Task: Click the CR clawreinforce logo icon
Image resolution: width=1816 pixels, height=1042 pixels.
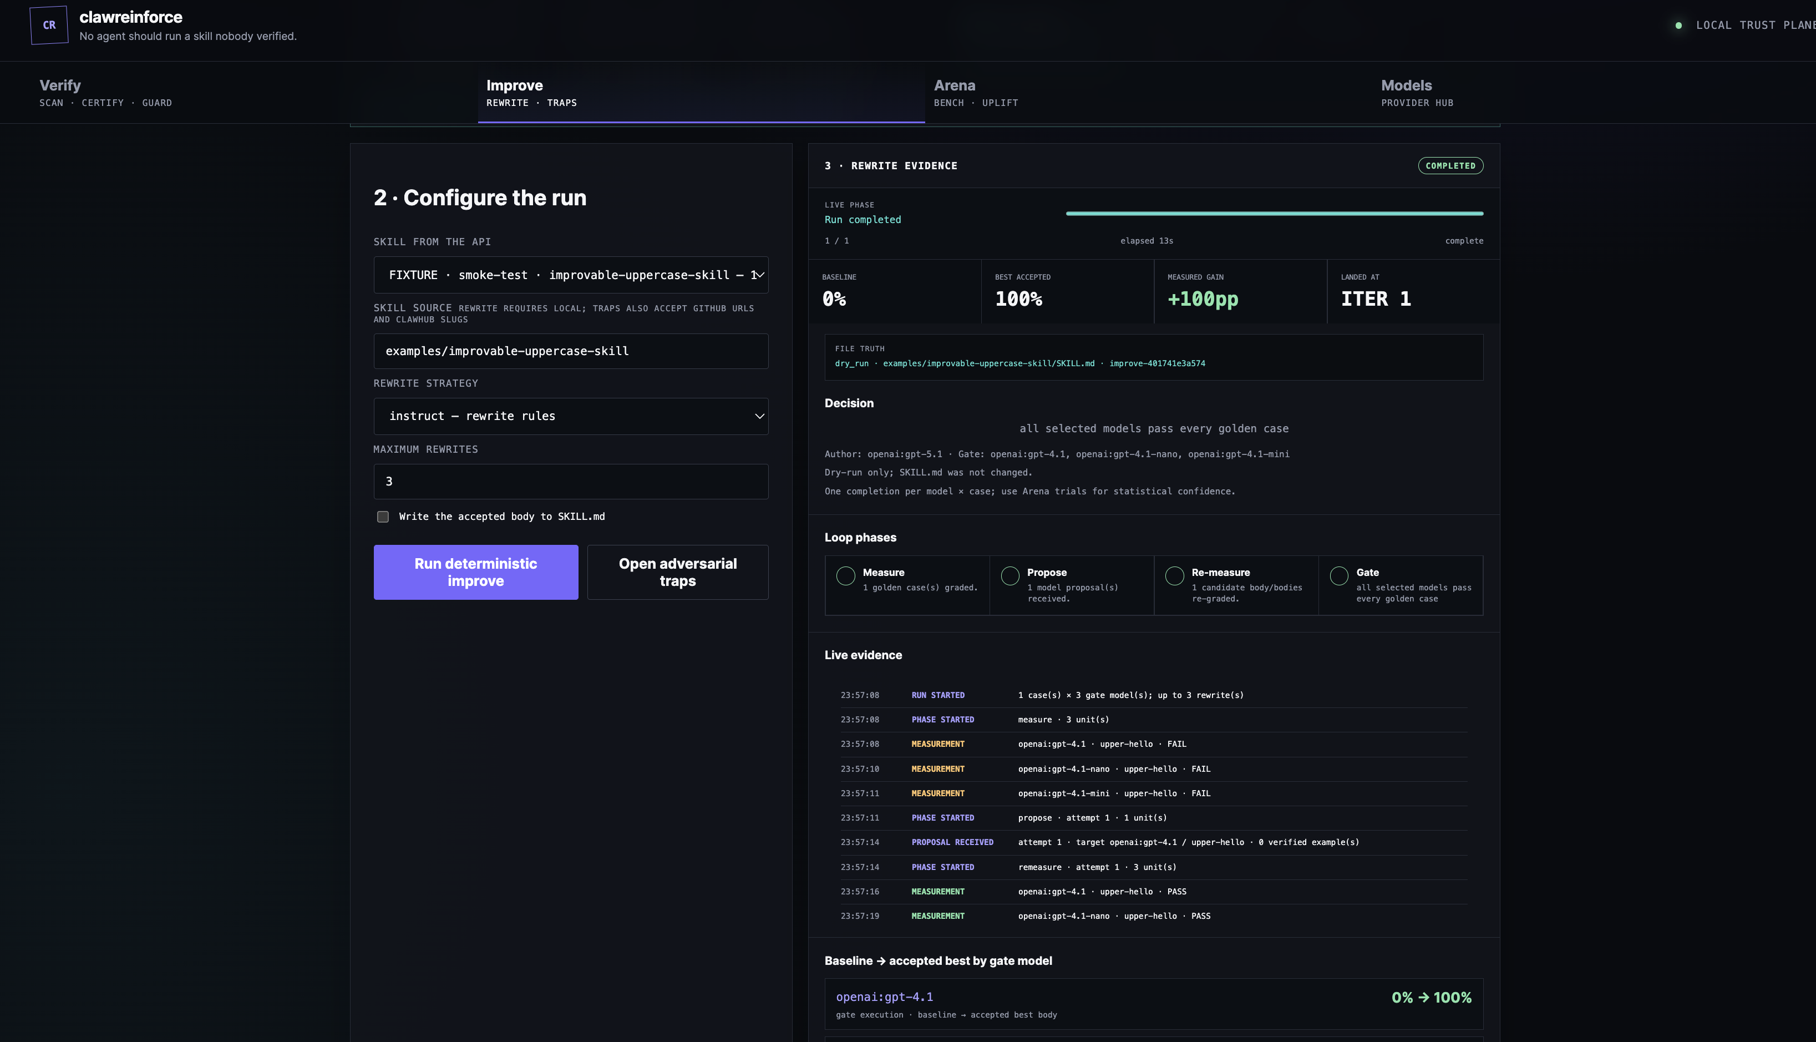Action: (49, 25)
